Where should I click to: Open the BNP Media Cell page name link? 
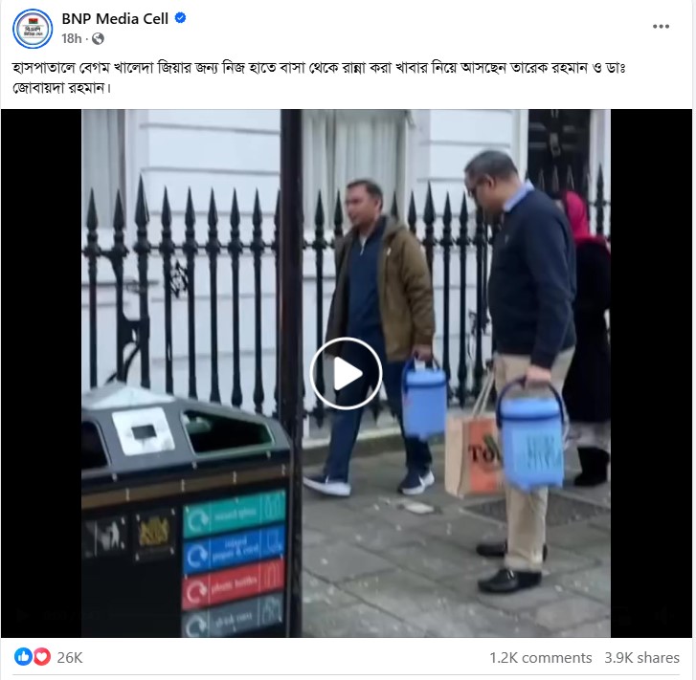click(115, 18)
